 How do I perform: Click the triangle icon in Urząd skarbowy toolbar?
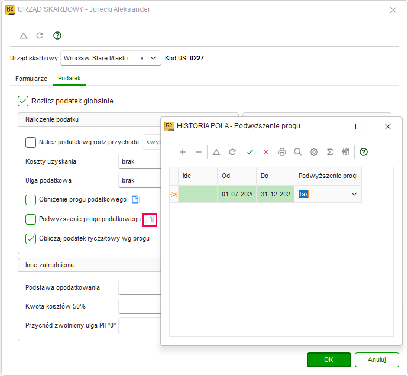click(x=24, y=35)
